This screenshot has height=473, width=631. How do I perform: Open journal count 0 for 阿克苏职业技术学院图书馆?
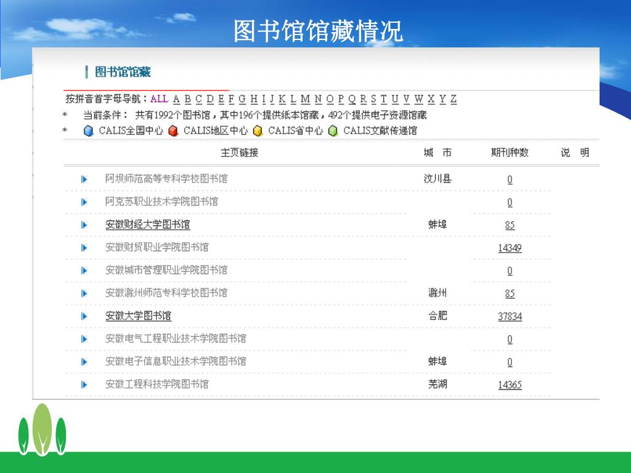point(510,202)
